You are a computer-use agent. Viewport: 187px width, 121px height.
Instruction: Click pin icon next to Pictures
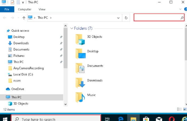61,56
